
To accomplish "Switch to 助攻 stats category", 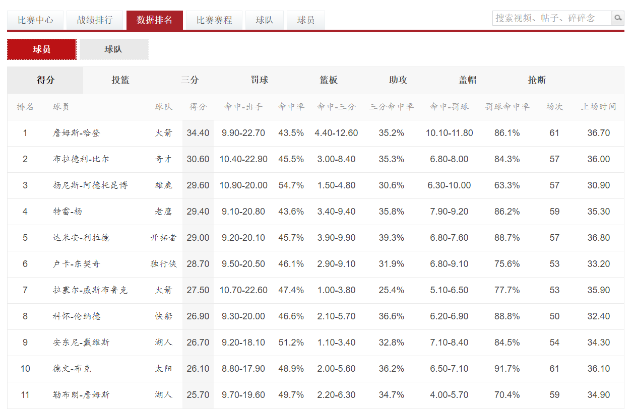I will click(398, 80).
